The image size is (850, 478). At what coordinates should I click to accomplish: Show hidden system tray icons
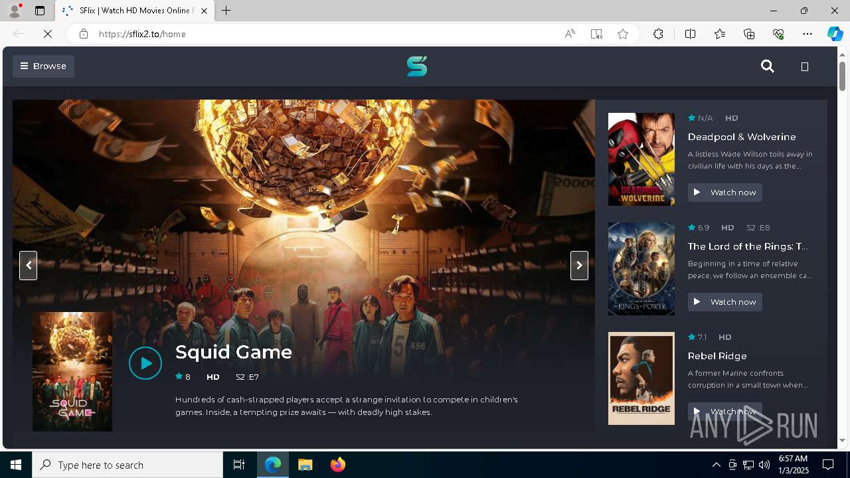(x=716, y=465)
